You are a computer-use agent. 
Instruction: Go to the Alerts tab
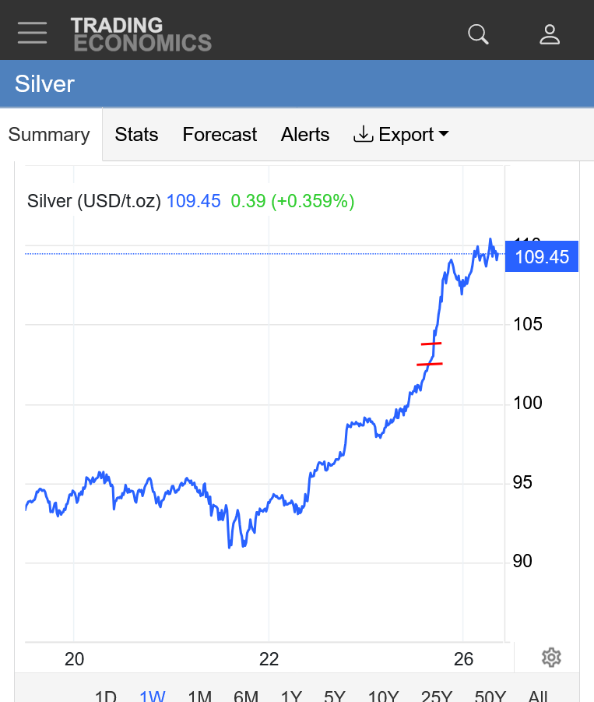[x=305, y=135]
